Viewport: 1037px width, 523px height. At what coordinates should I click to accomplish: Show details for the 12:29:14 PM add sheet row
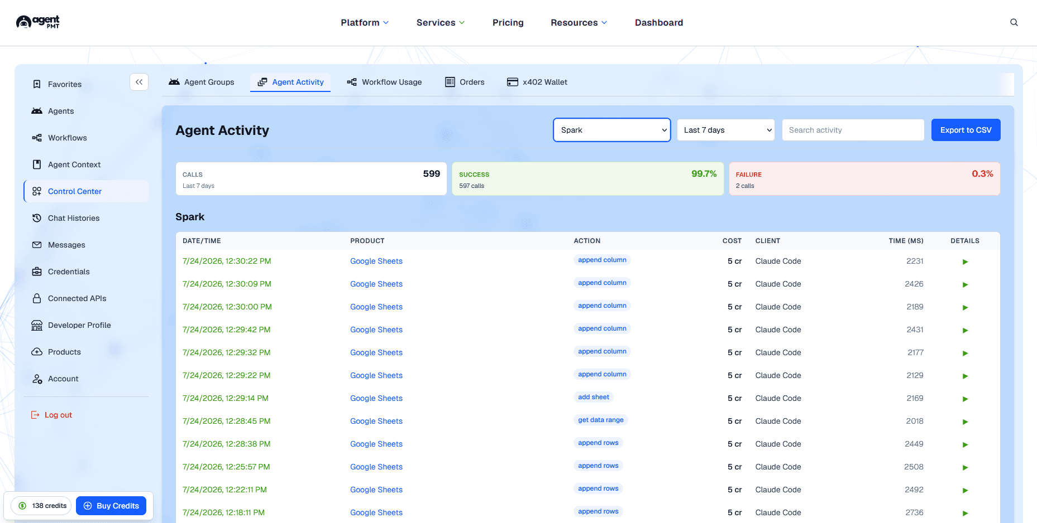coord(965,399)
